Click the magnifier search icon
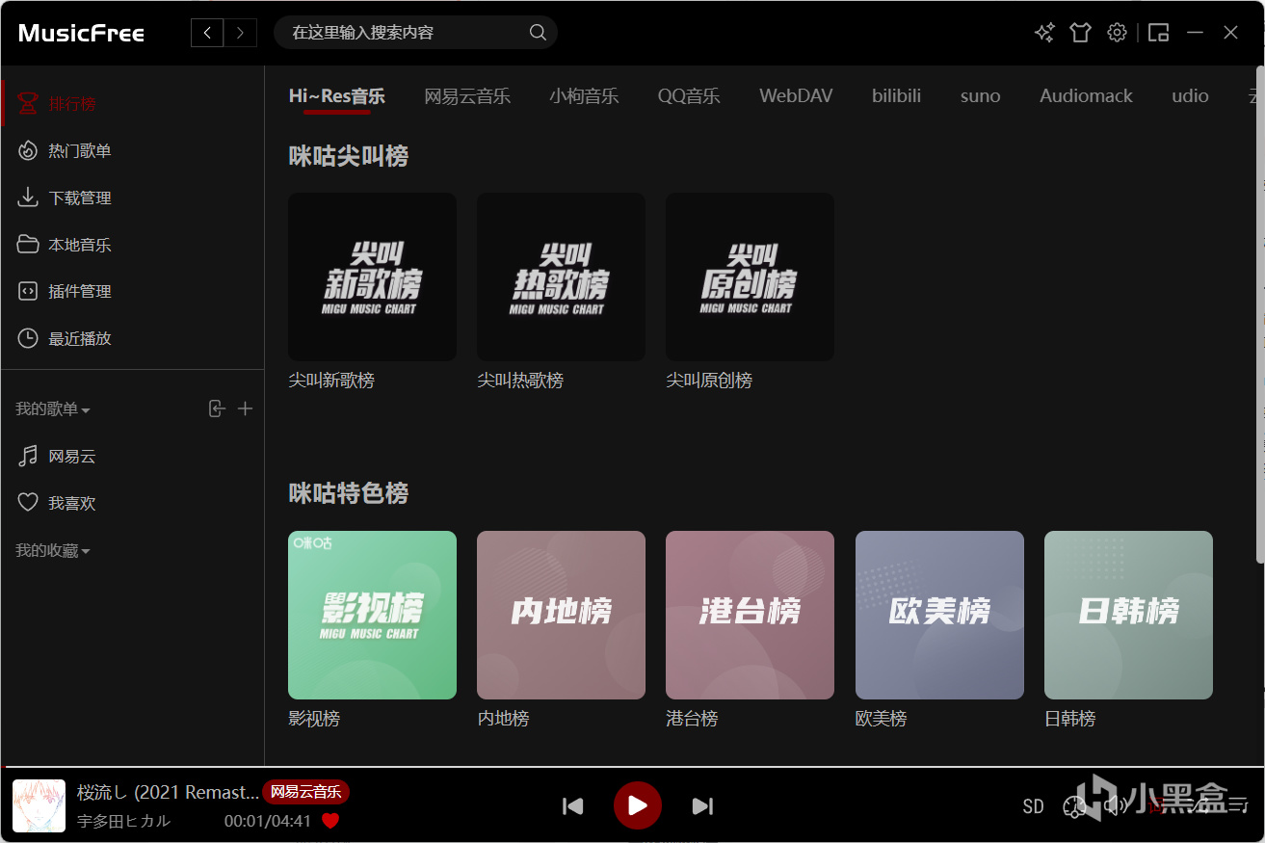The height and width of the screenshot is (843, 1265). point(538,33)
